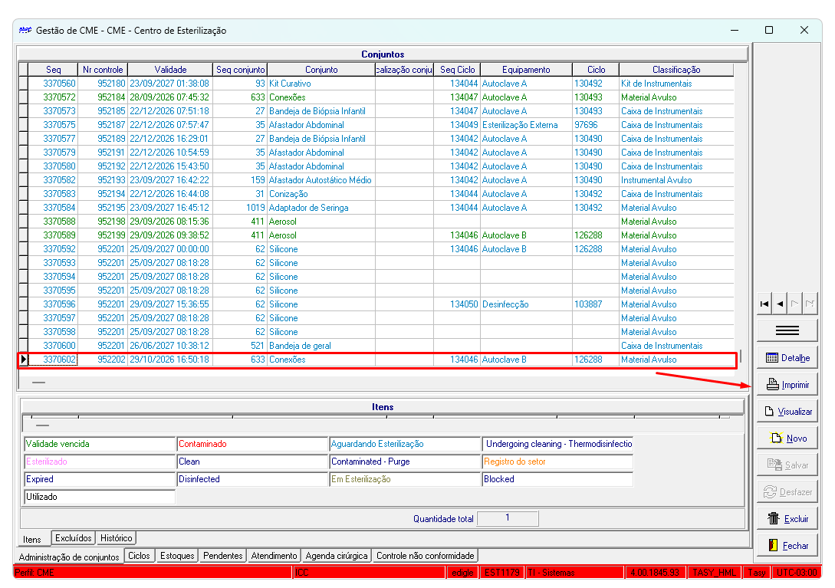Select the Afastador Autostático Médio row
The image size is (835, 588).
(x=376, y=180)
